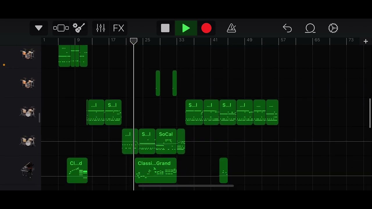Click bar 73 on the ruler

351,40
